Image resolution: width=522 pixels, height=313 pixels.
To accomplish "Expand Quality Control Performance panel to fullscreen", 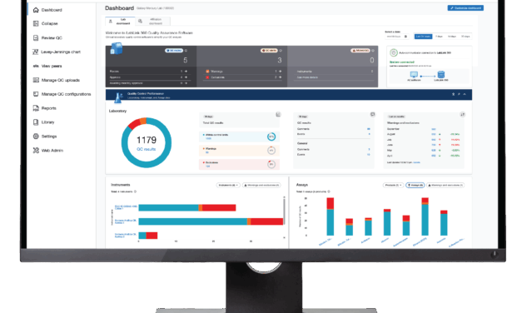I will (459, 95).
